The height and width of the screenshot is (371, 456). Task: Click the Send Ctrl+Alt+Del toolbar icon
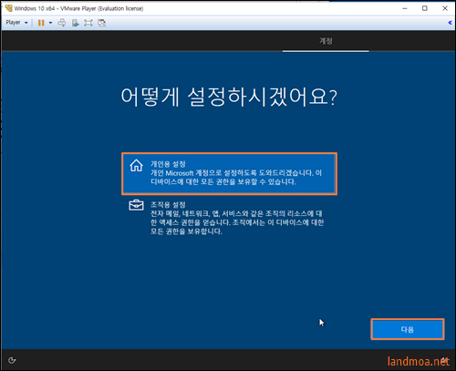(62, 23)
